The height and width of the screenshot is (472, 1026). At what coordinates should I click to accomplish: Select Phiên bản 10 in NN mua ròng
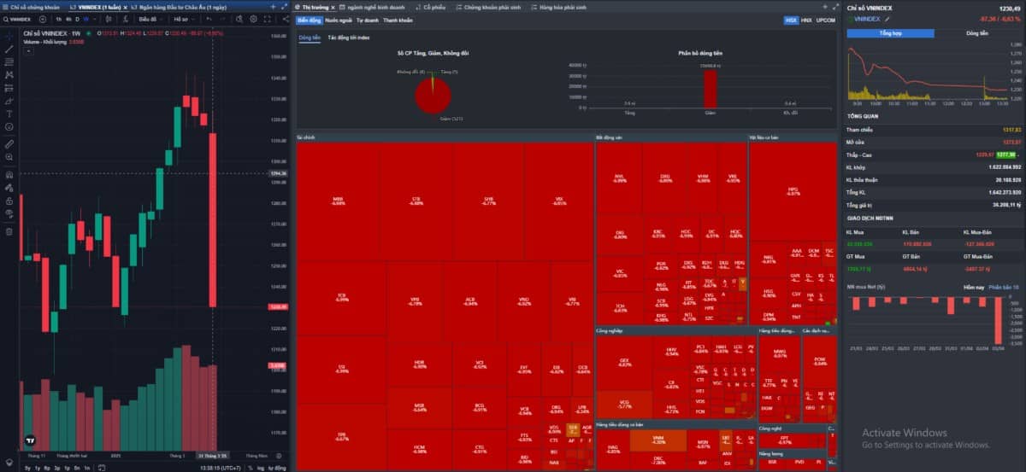tap(1004, 288)
